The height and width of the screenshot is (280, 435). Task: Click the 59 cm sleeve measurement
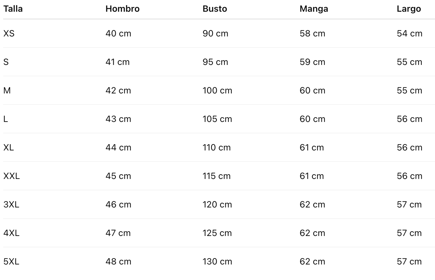coord(312,62)
